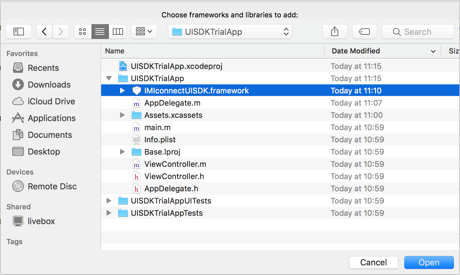The width and height of the screenshot is (460, 275).
Task: Click the 'Today at 11:00' date cell
Action: tap(357, 115)
